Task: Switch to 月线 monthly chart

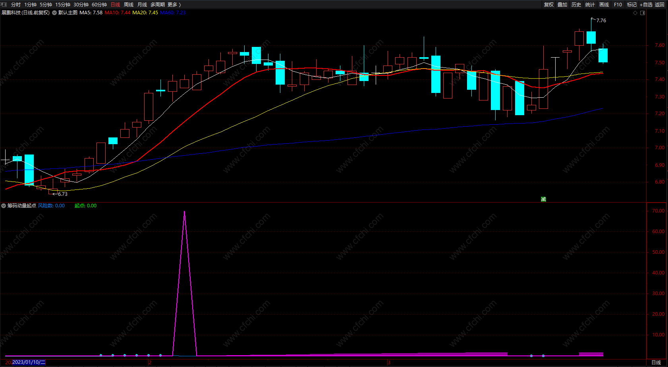Action: pyautogui.click(x=142, y=4)
